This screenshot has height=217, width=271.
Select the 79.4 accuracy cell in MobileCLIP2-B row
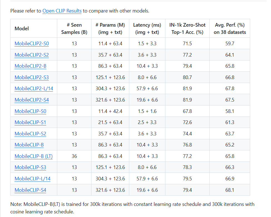(x=187, y=66)
